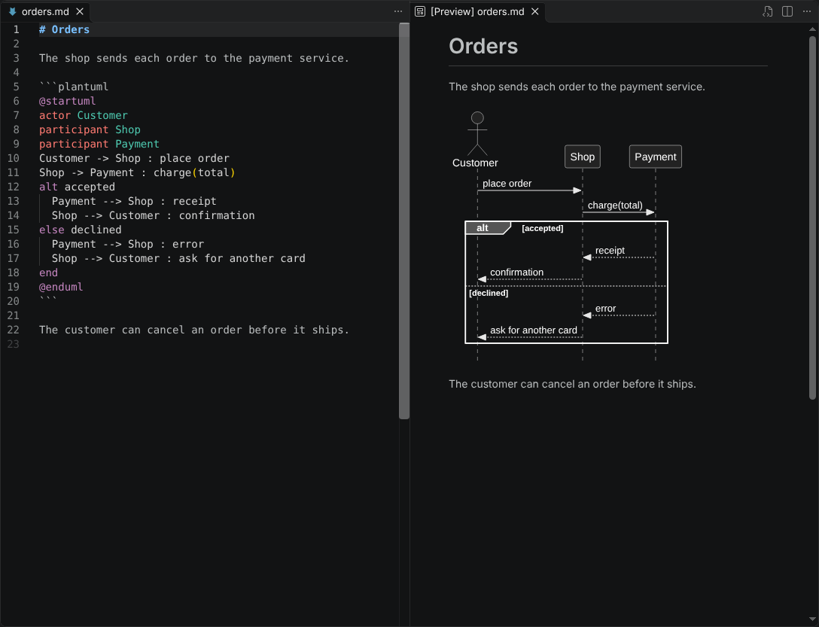819x627 pixels.
Task: Select the orders.md editor tab
Action: pos(45,11)
